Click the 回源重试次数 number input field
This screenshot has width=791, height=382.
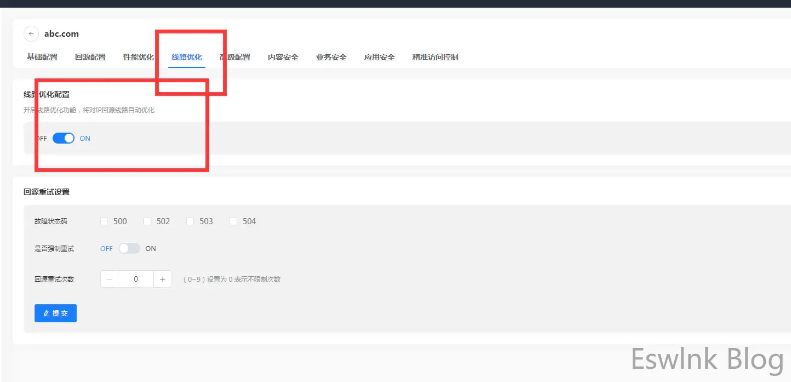click(136, 280)
